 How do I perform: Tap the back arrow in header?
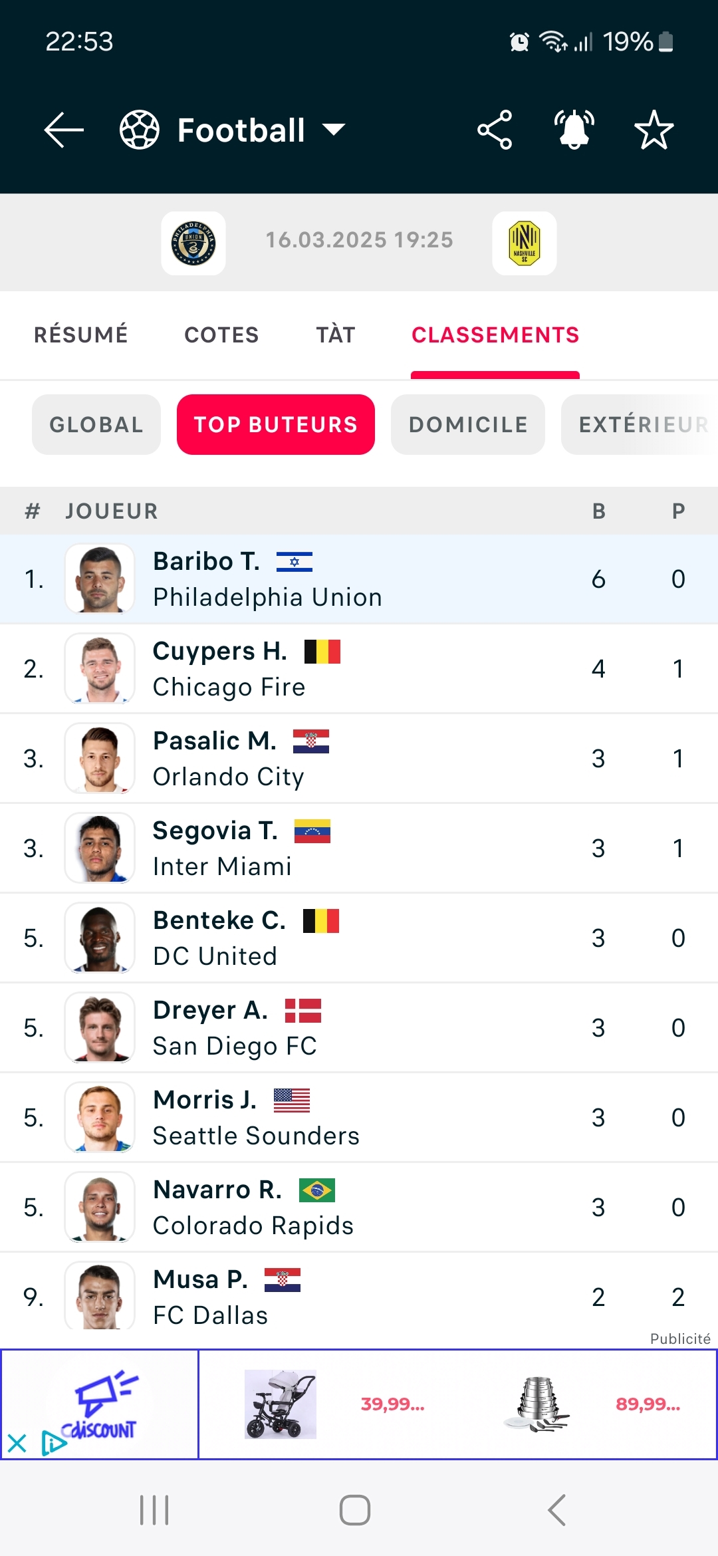point(64,130)
